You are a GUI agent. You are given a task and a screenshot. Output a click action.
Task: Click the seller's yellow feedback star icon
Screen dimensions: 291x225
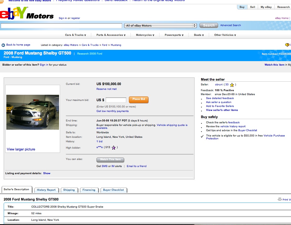coord(232,85)
